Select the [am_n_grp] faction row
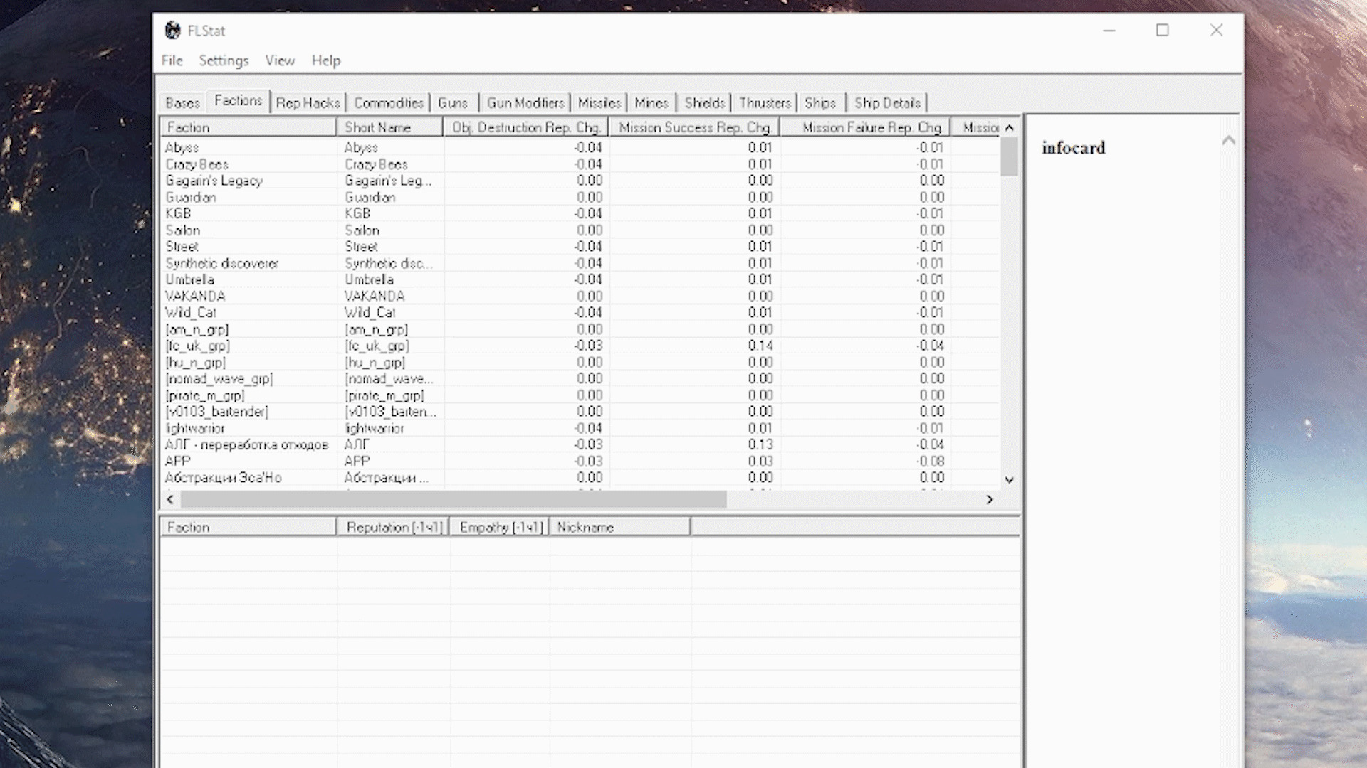 click(580, 329)
